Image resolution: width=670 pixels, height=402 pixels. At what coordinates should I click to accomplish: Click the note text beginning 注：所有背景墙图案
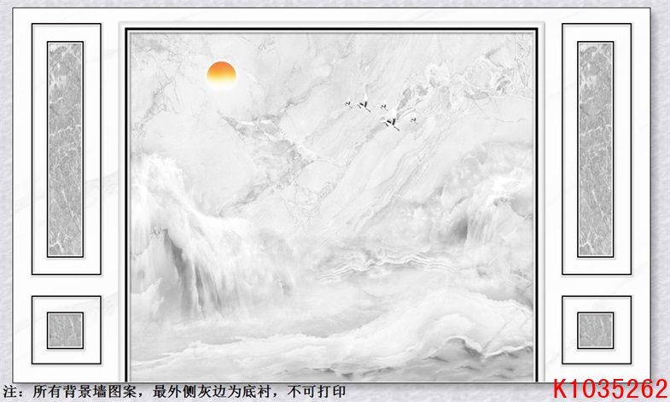[x=174, y=391]
